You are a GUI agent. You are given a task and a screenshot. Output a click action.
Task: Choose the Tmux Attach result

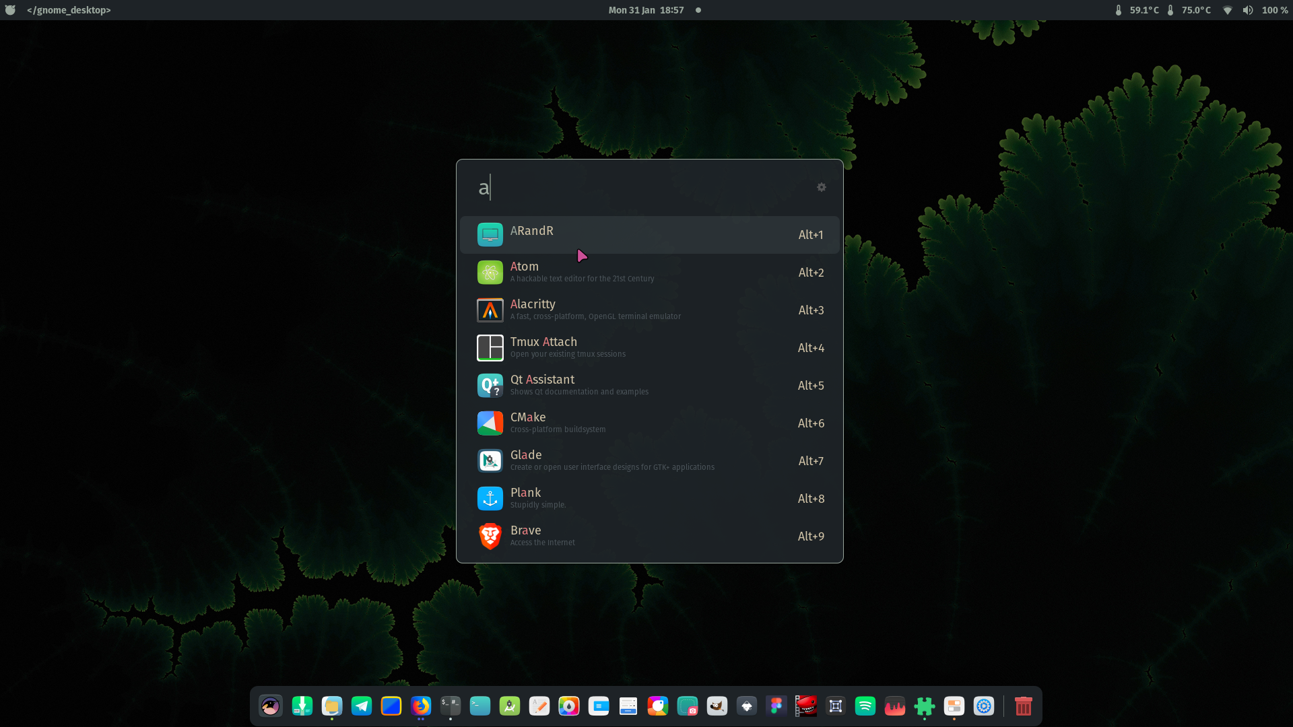(x=649, y=348)
